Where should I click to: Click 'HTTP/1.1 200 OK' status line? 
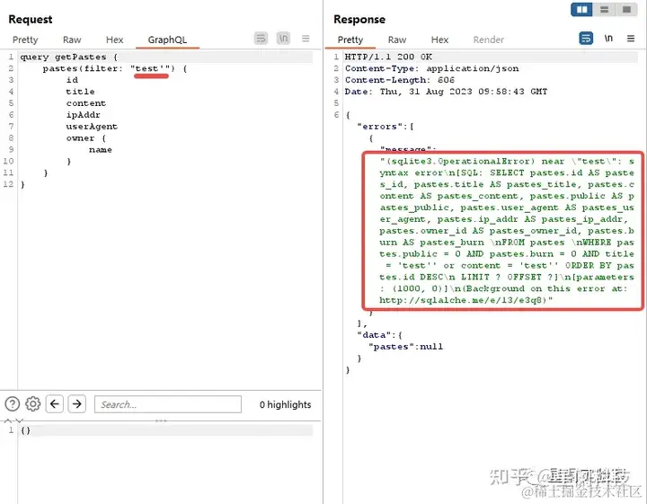click(x=388, y=57)
